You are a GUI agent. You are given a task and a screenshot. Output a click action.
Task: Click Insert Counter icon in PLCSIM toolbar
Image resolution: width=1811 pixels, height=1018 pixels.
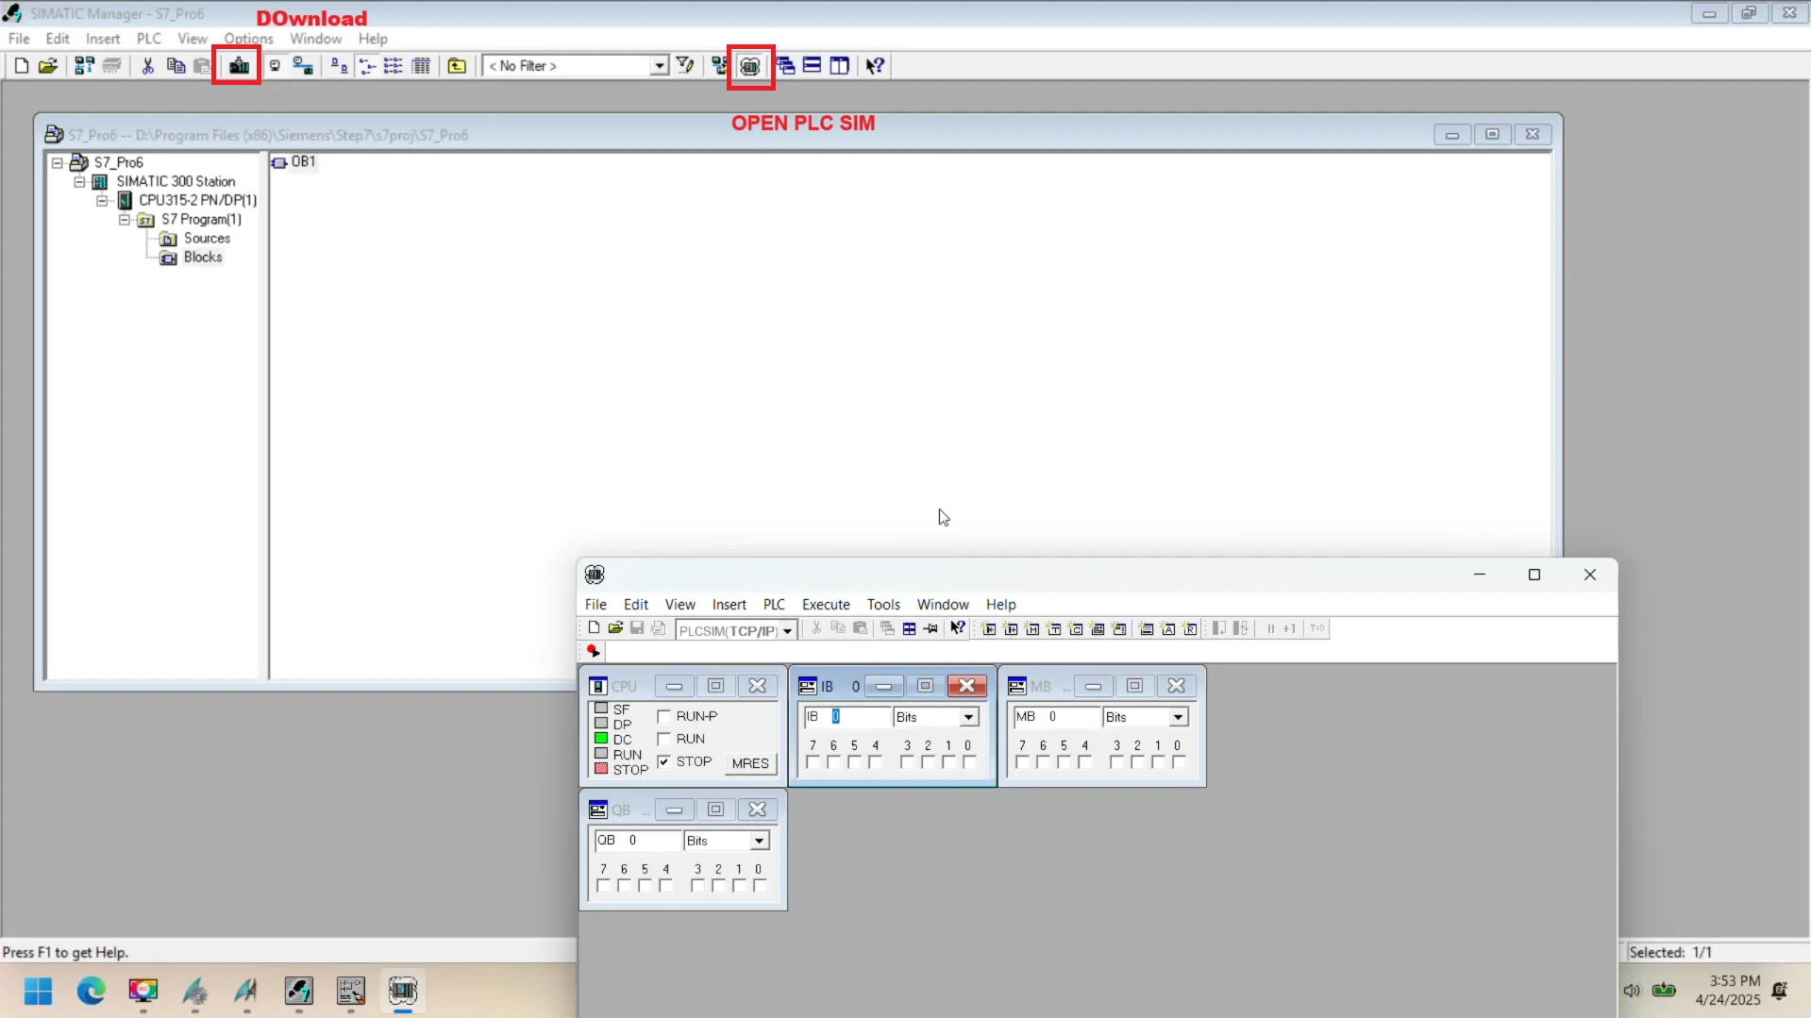point(1076,628)
